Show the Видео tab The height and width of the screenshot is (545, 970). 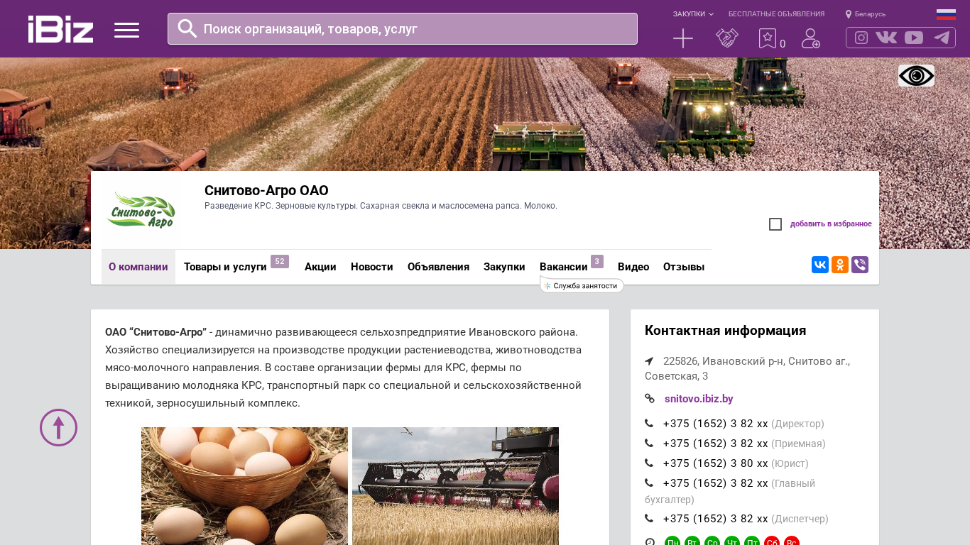(x=633, y=267)
